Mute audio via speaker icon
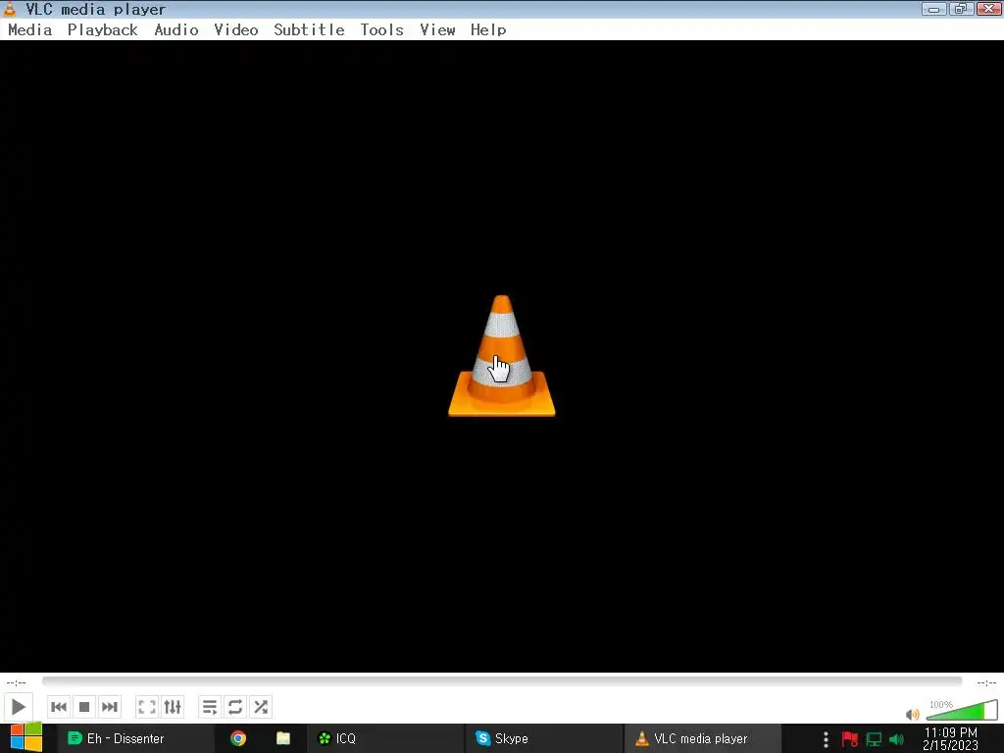This screenshot has width=1004, height=753. (913, 714)
